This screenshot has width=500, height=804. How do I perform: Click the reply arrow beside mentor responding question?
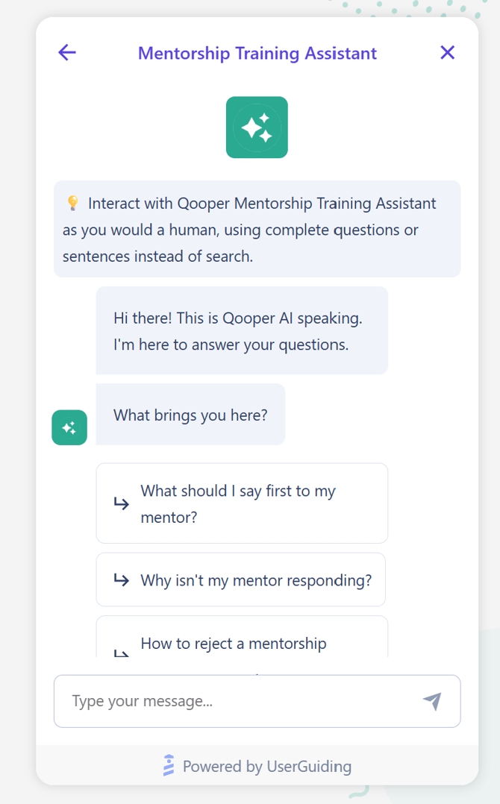[x=121, y=580]
